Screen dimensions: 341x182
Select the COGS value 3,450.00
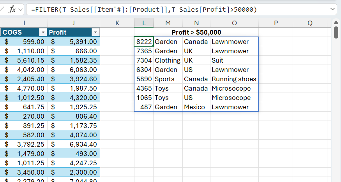[24, 172]
